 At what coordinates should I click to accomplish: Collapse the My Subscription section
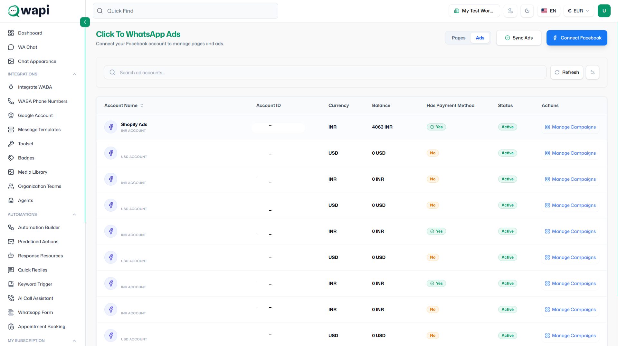click(74, 341)
